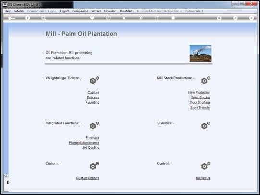Open the Mill Set Up link

pyautogui.click(x=203, y=178)
